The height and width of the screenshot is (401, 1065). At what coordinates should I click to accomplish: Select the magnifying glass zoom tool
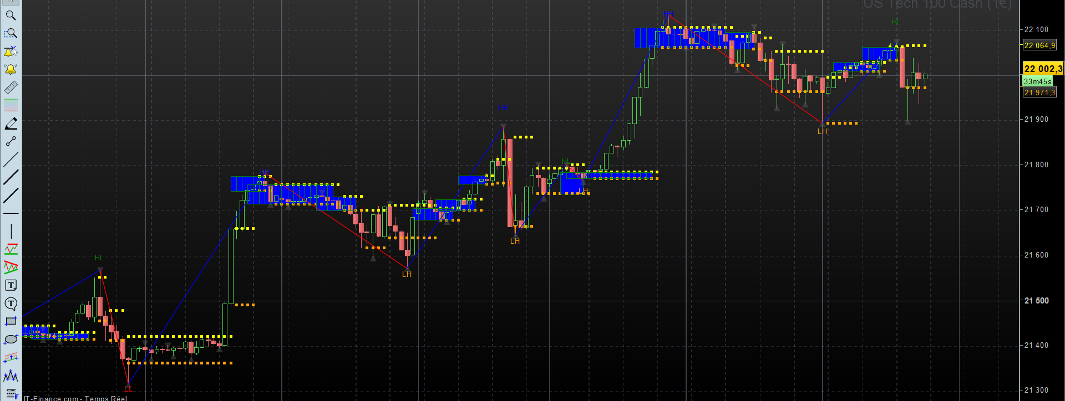pyautogui.click(x=11, y=16)
